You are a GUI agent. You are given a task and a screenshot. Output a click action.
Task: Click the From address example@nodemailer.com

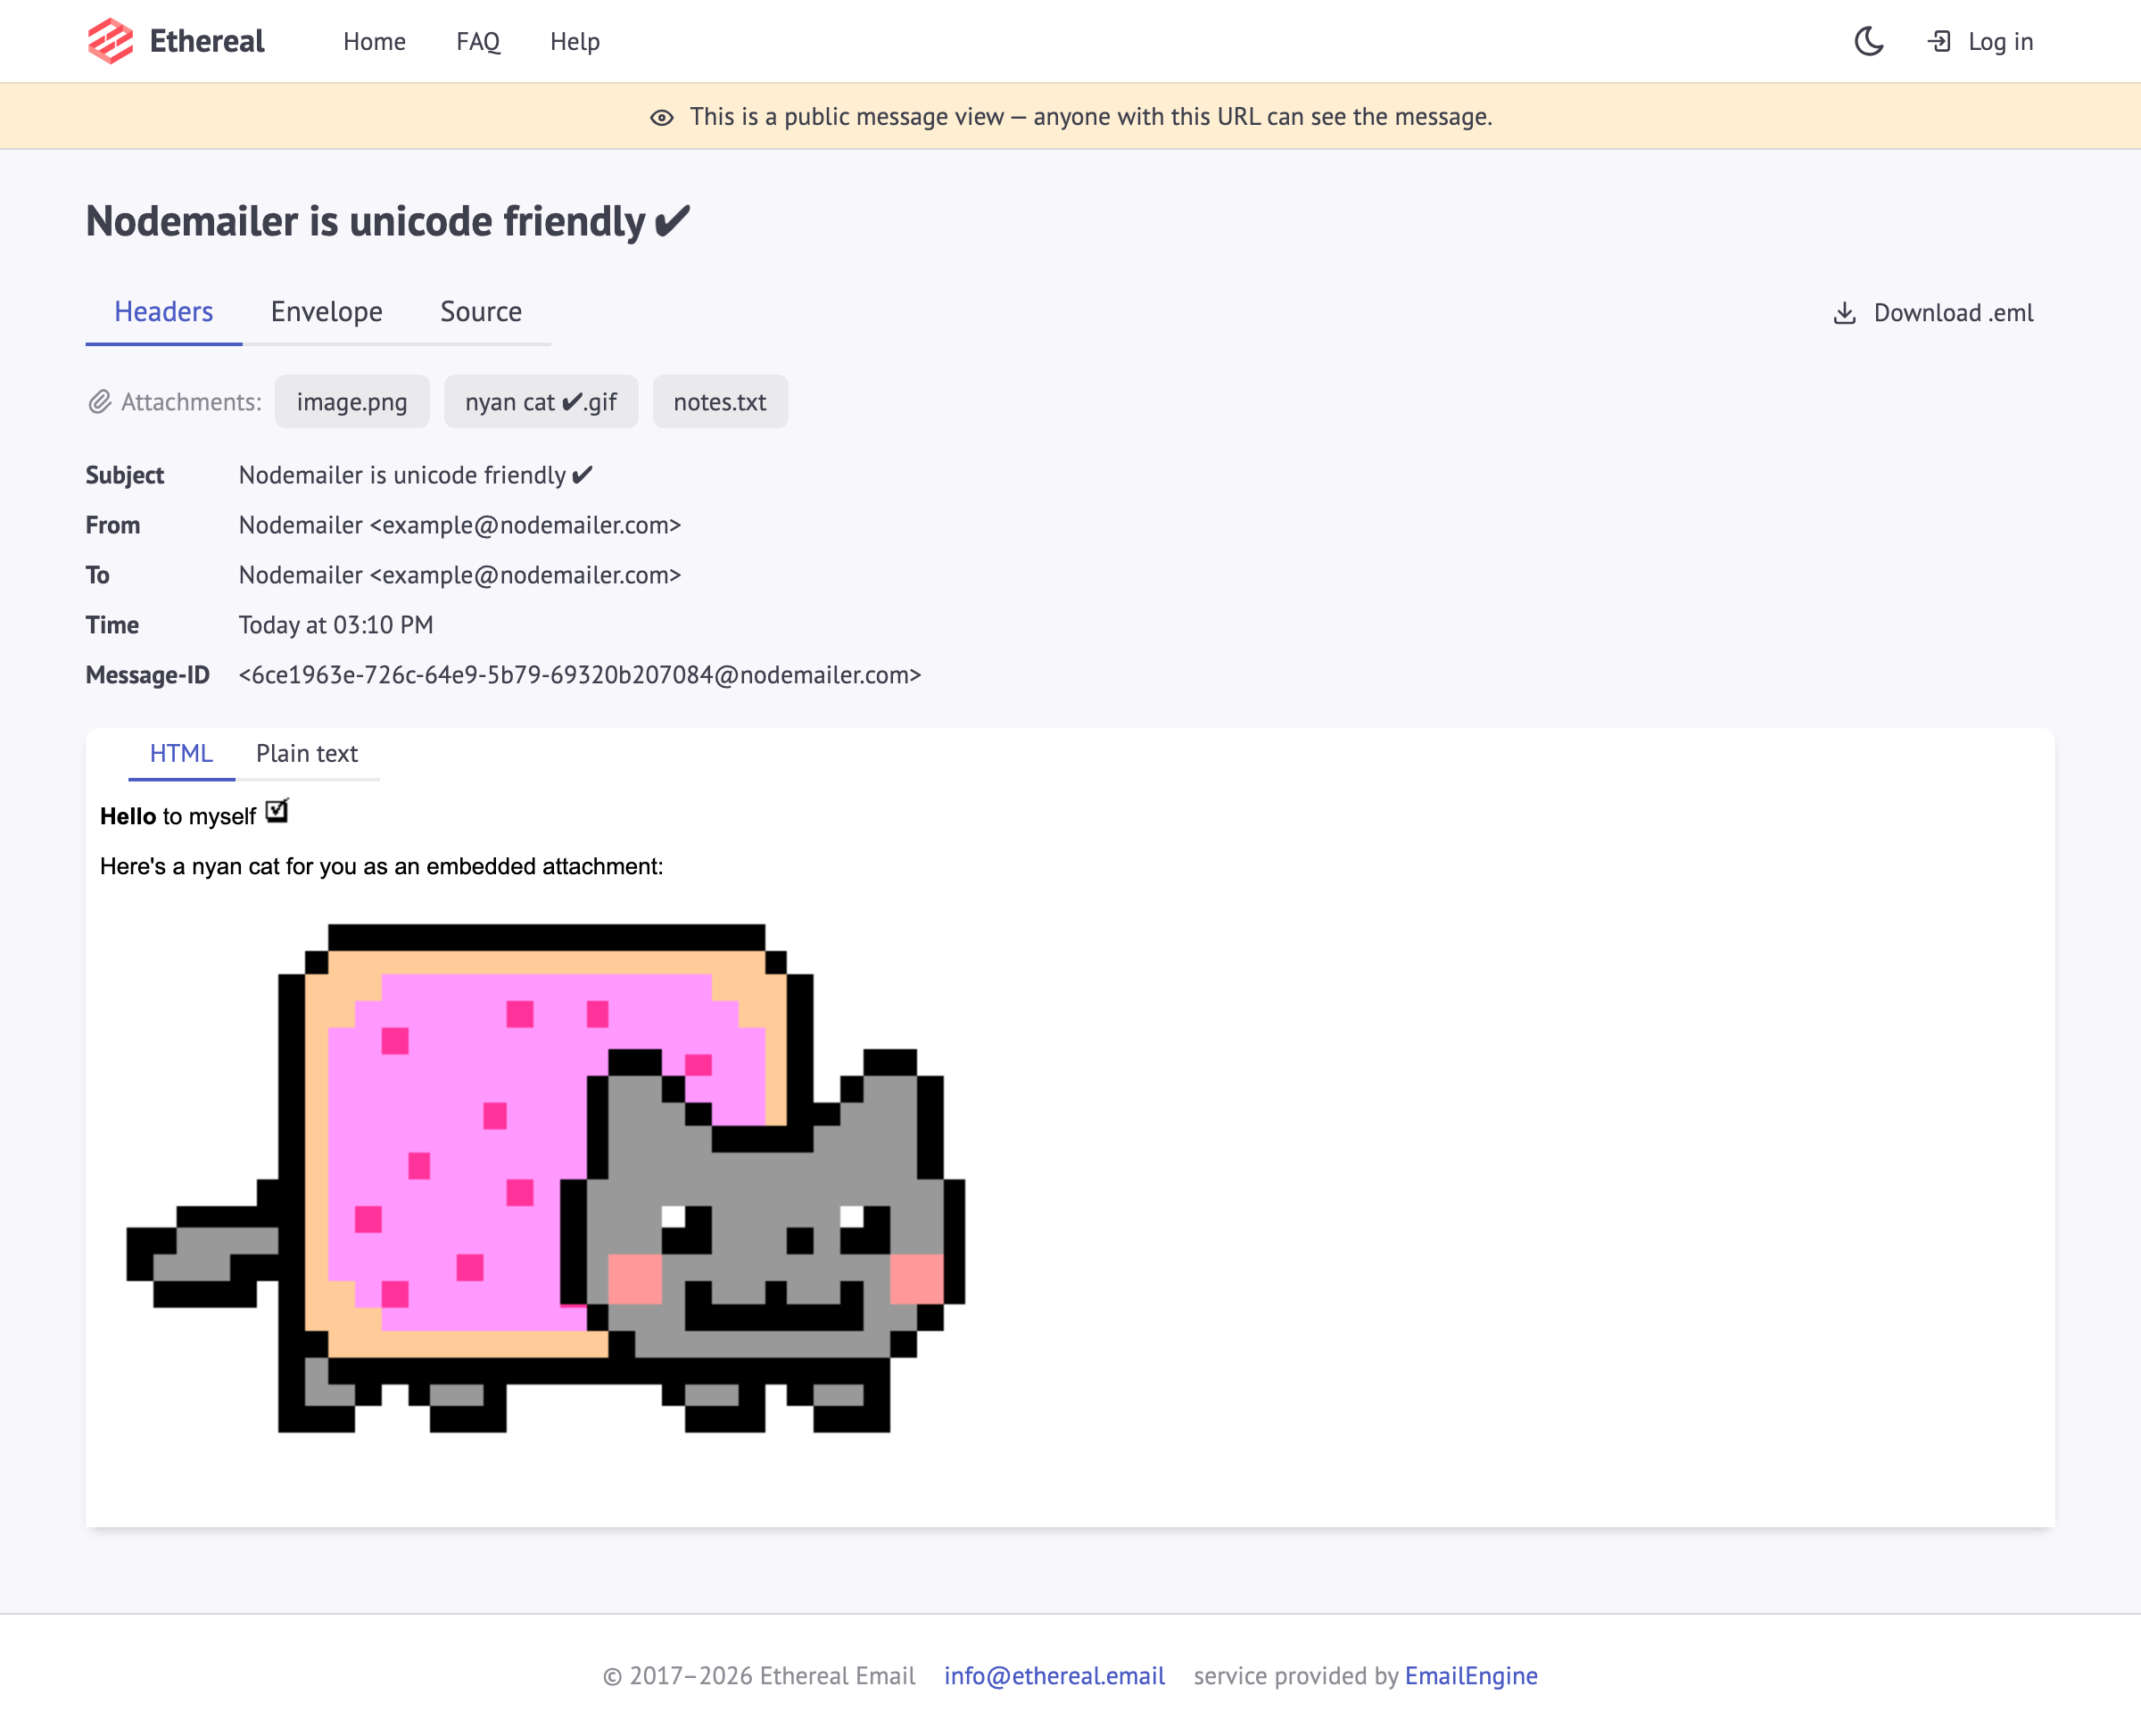pyautogui.click(x=526, y=526)
